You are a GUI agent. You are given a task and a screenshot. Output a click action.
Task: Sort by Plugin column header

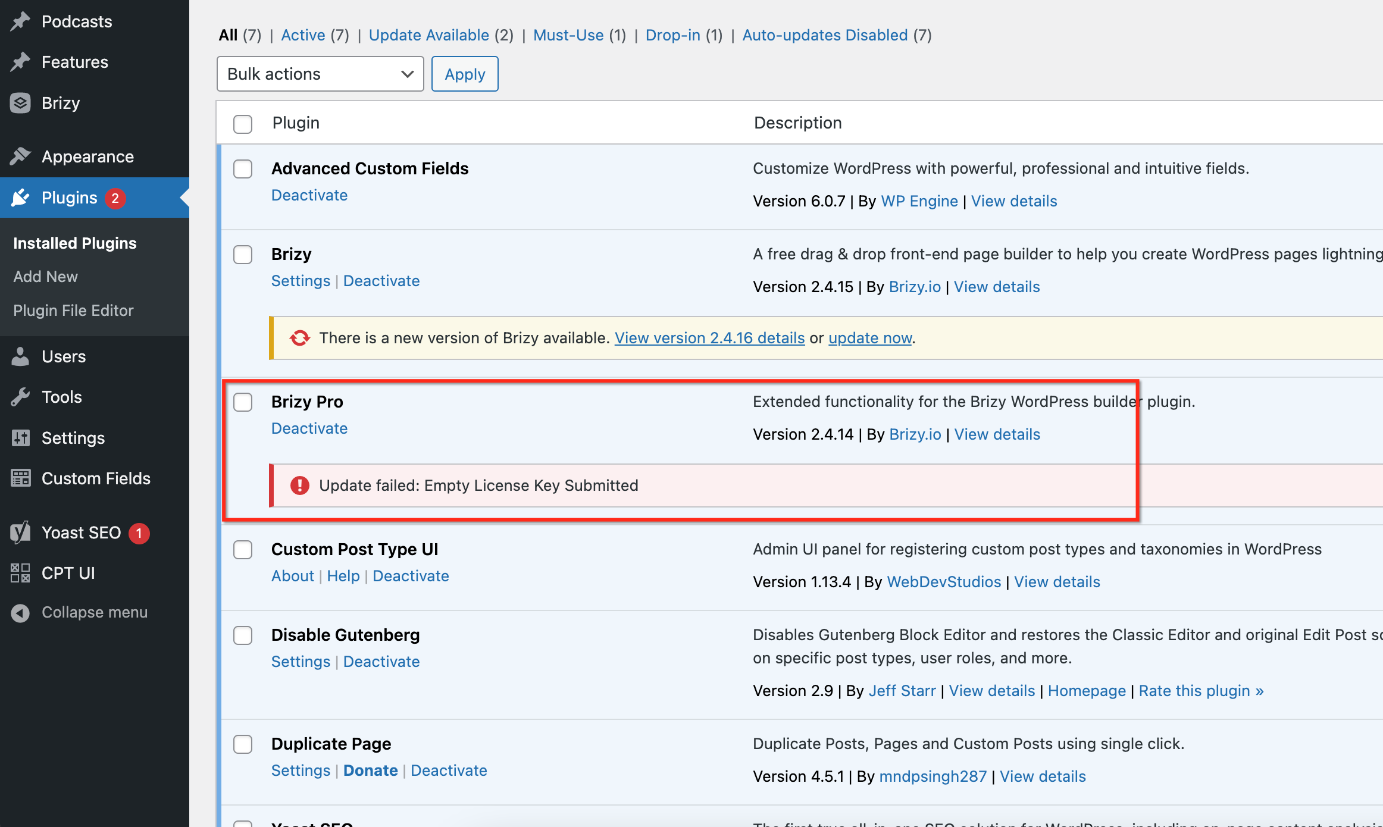(296, 123)
